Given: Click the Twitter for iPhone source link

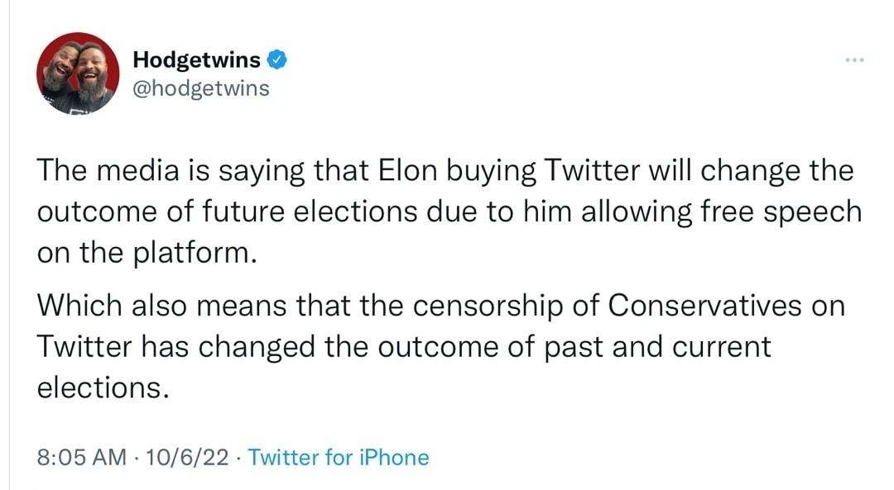Looking at the screenshot, I should pyautogui.click(x=339, y=456).
